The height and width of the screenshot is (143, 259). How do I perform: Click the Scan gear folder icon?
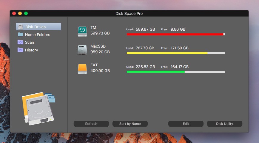pos(20,42)
